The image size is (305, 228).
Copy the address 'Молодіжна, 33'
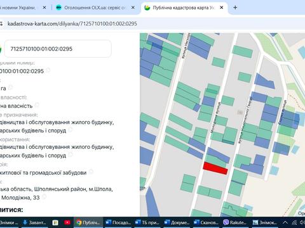(44, 197)
